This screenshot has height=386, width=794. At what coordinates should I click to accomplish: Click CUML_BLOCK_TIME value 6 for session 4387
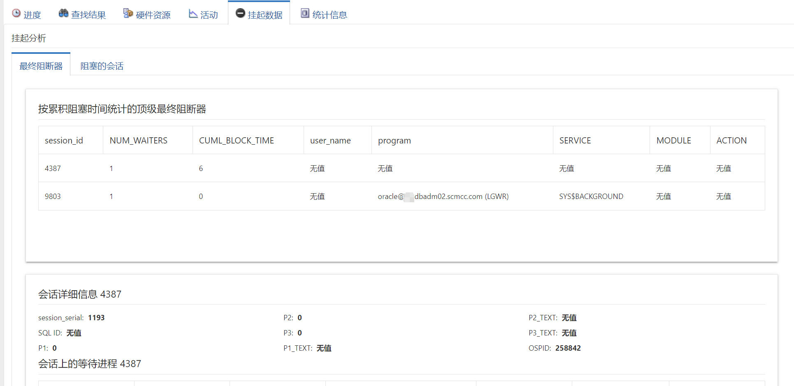(x=201, y=169)
